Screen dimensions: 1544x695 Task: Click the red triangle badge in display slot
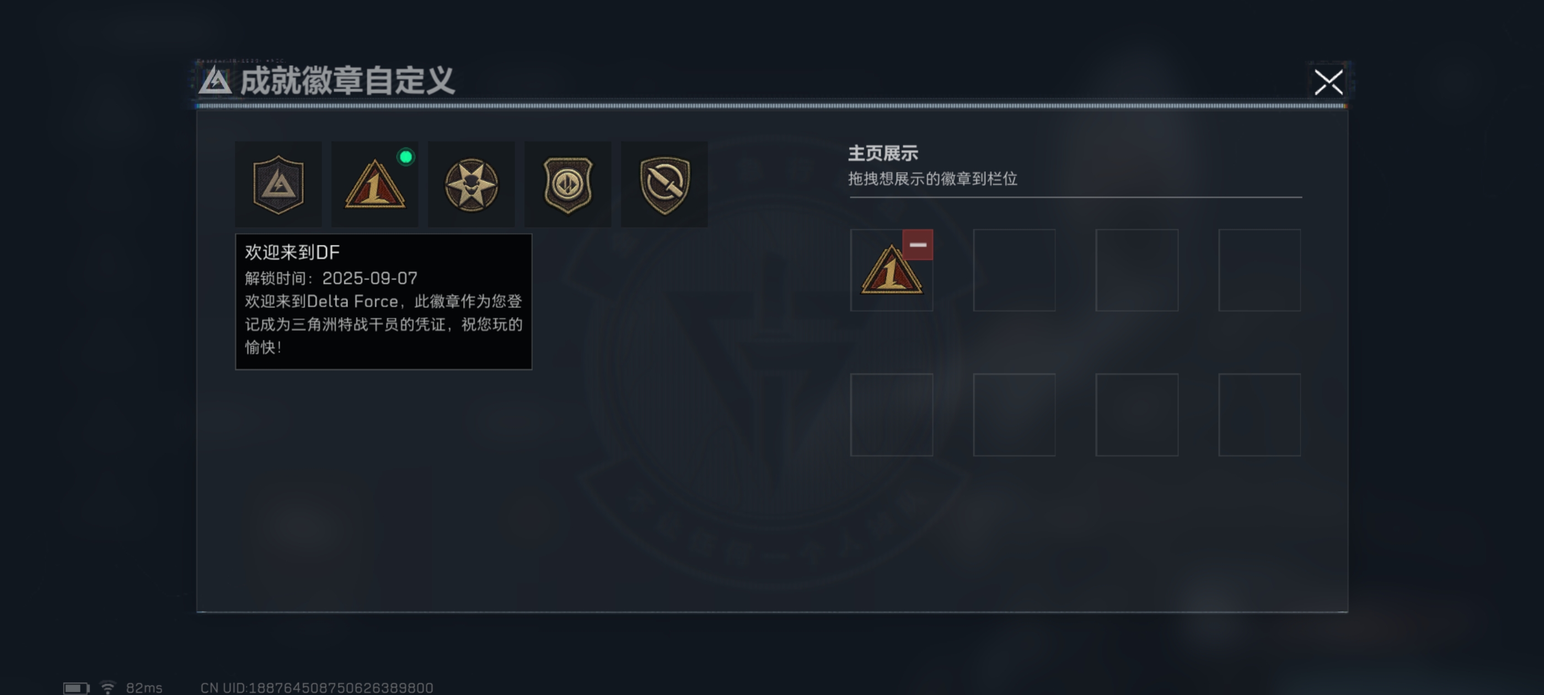(x=891, y=271)
